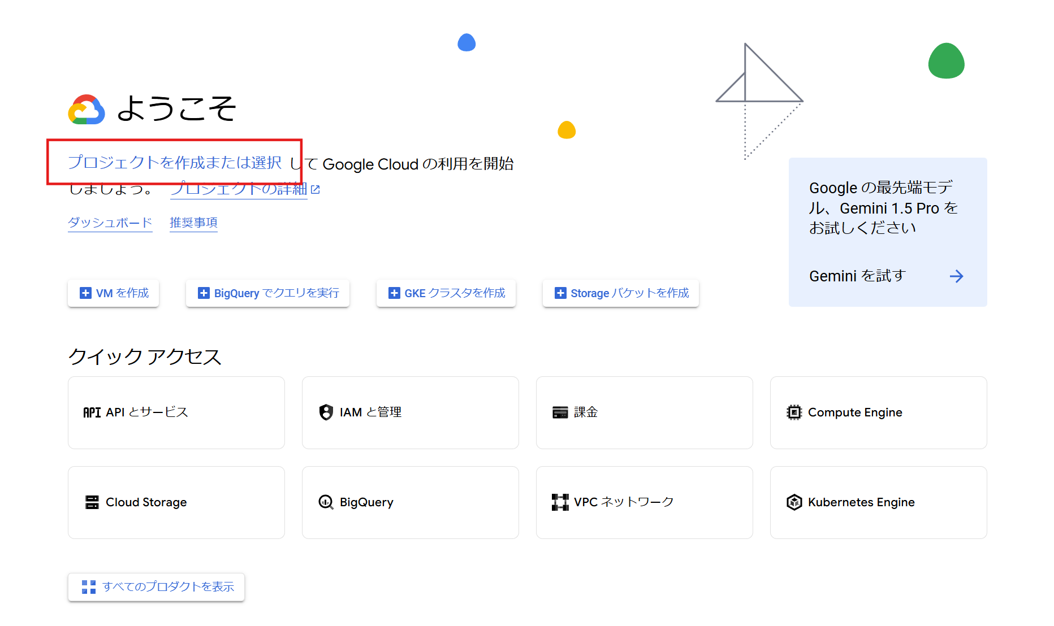Click the VPC network icon

click(x=560, y=502)
